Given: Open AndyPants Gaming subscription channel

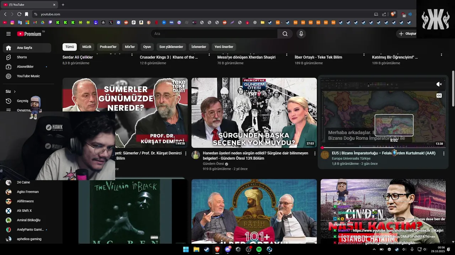Looking at the screenshot, I should (27, 229).
